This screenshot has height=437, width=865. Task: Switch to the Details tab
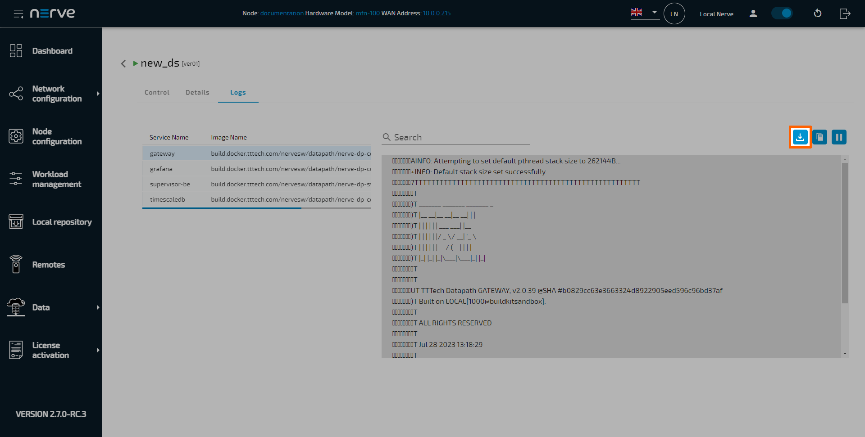point(197,93)
